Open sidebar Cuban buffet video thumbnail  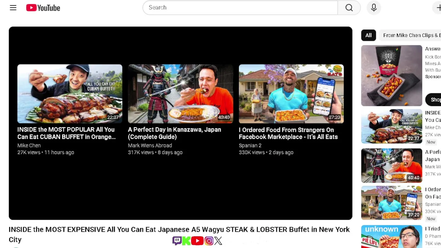point(391,126)
